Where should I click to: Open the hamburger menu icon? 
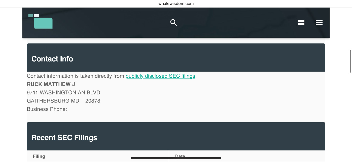tap(319, 23)
